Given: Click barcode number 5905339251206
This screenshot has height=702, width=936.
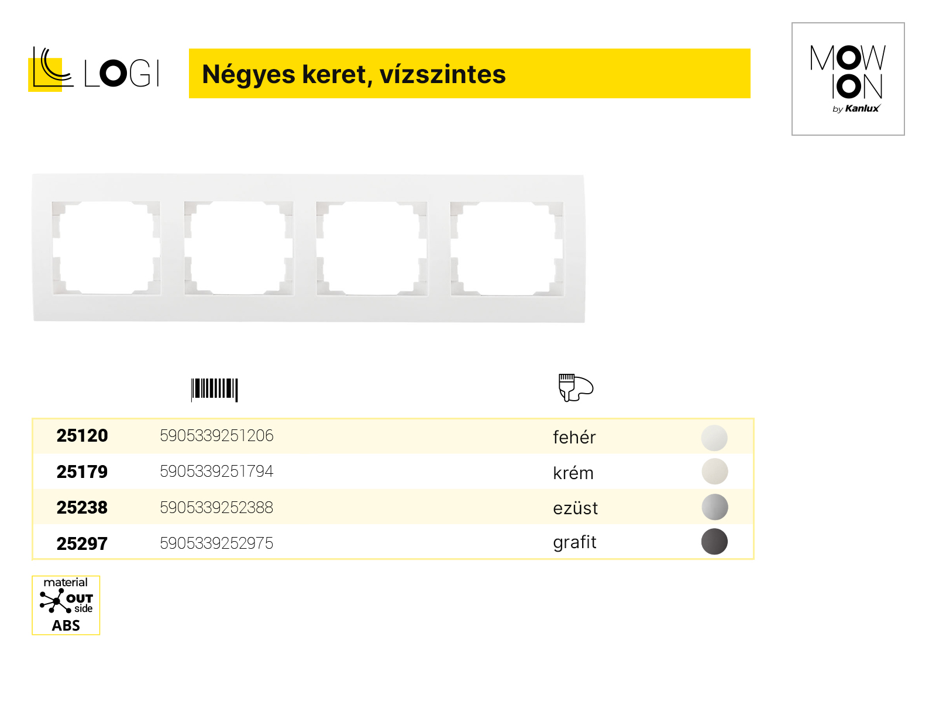Looking at the screenshot, I should pos(216,436).
